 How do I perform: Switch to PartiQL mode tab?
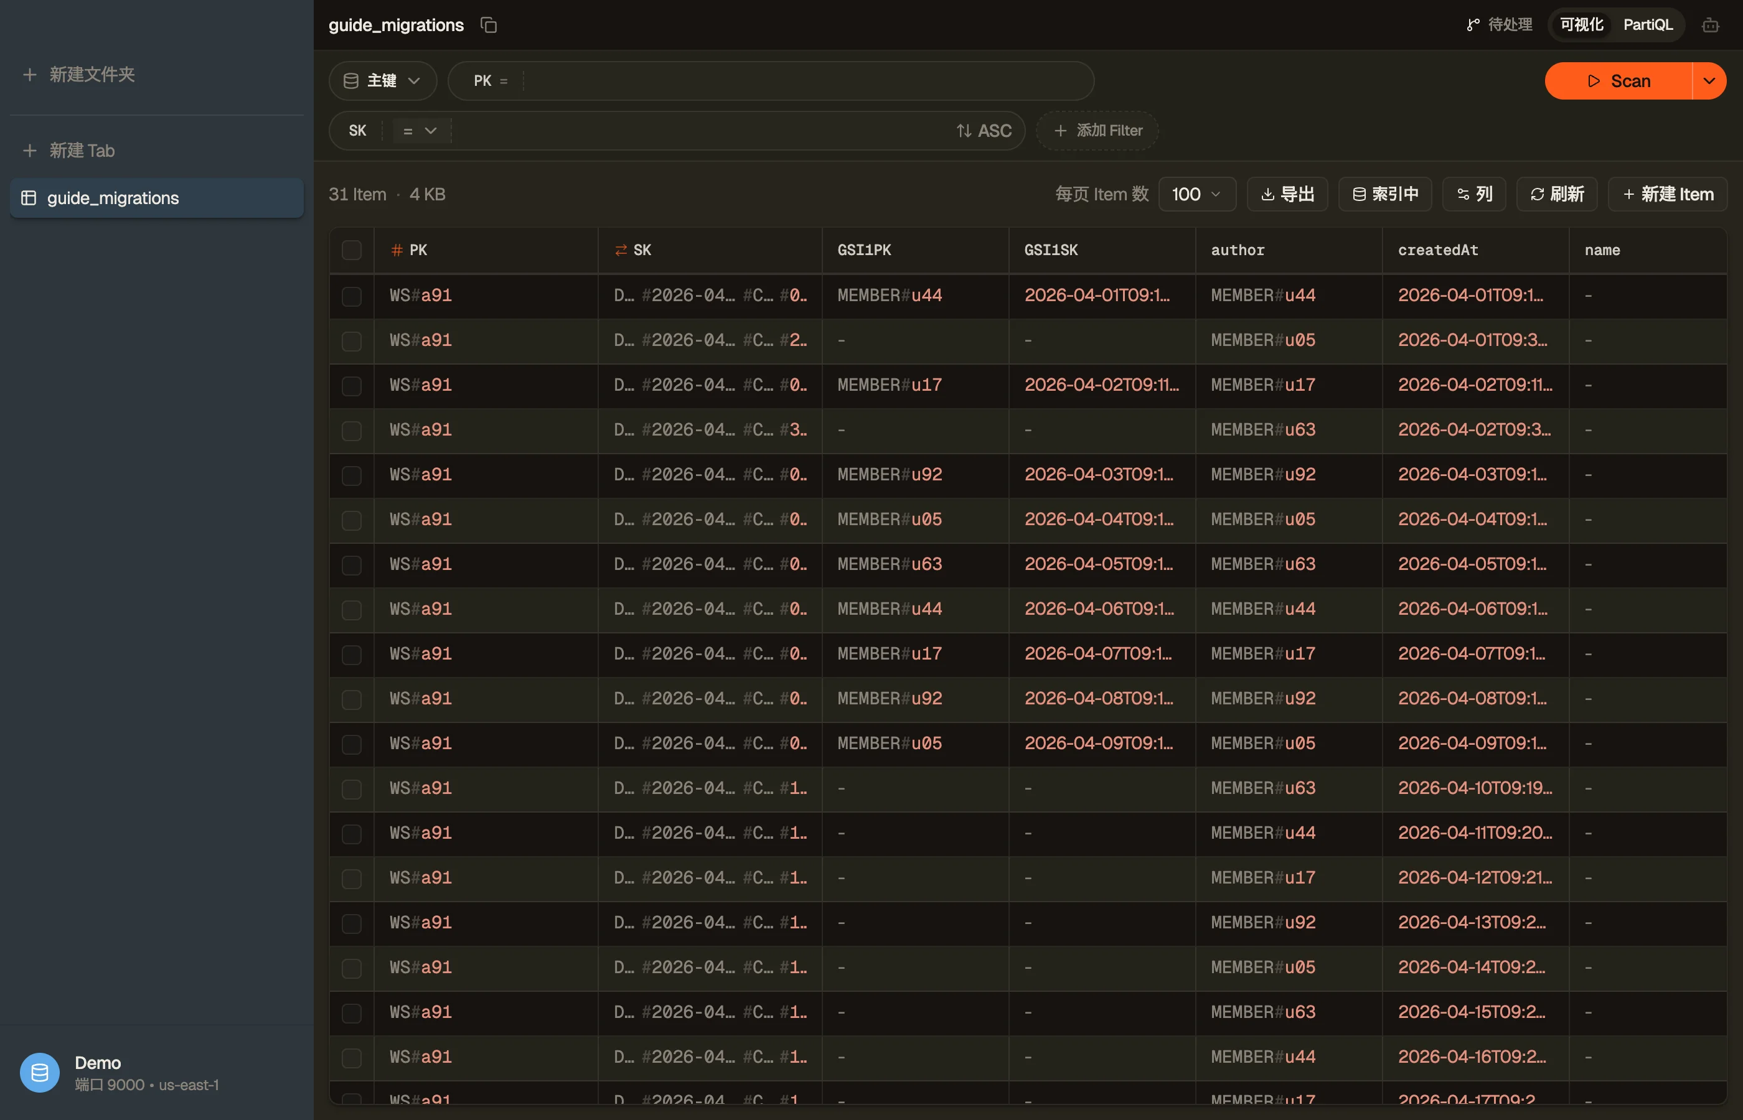1648,25
